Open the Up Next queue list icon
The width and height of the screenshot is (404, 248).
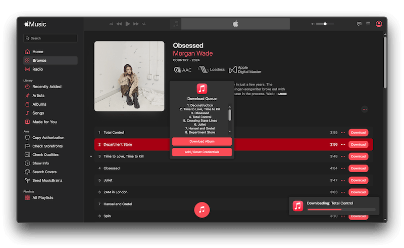[368, 24]
